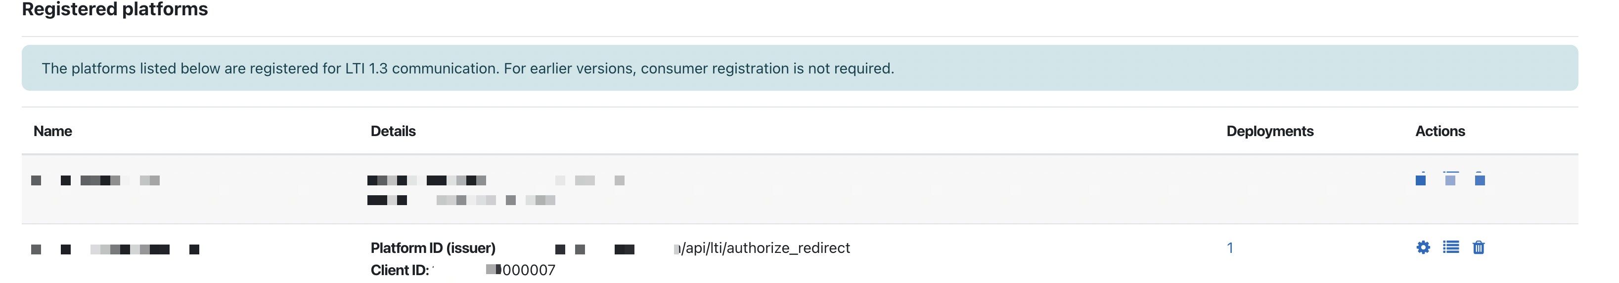Click the Actions column header
The image size is (1619, 283).
coord(1440,132)
